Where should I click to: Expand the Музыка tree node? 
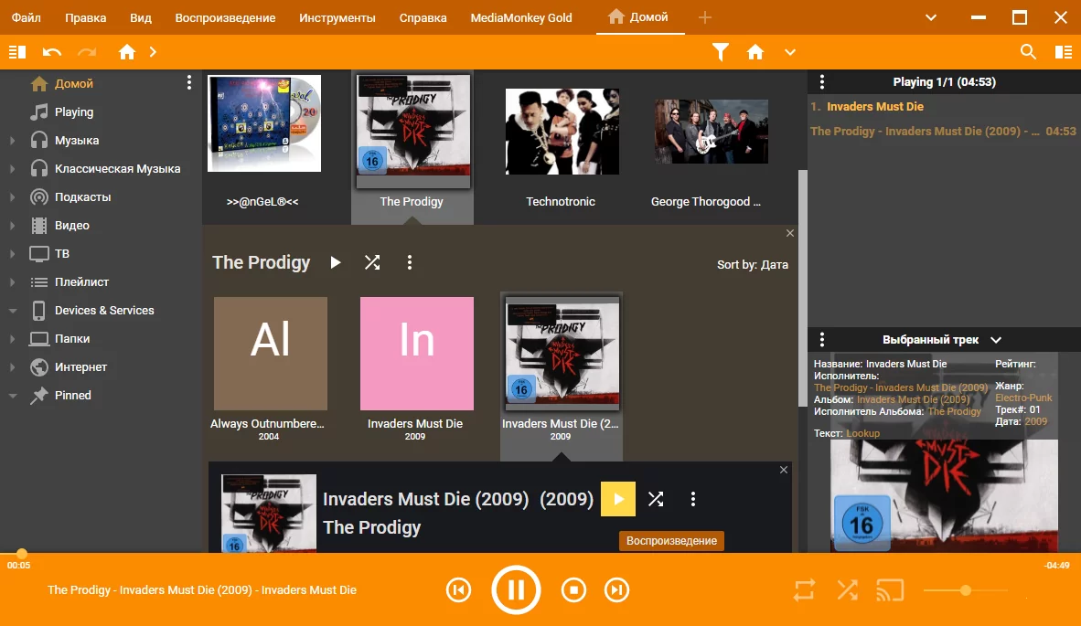(x=13, y=141)
